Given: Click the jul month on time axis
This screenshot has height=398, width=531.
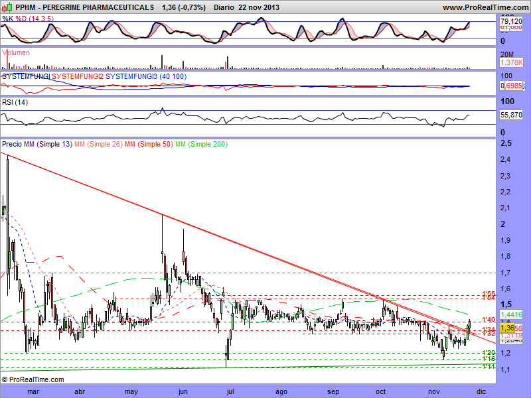Looking at the screenshot, I should point(230,391).
